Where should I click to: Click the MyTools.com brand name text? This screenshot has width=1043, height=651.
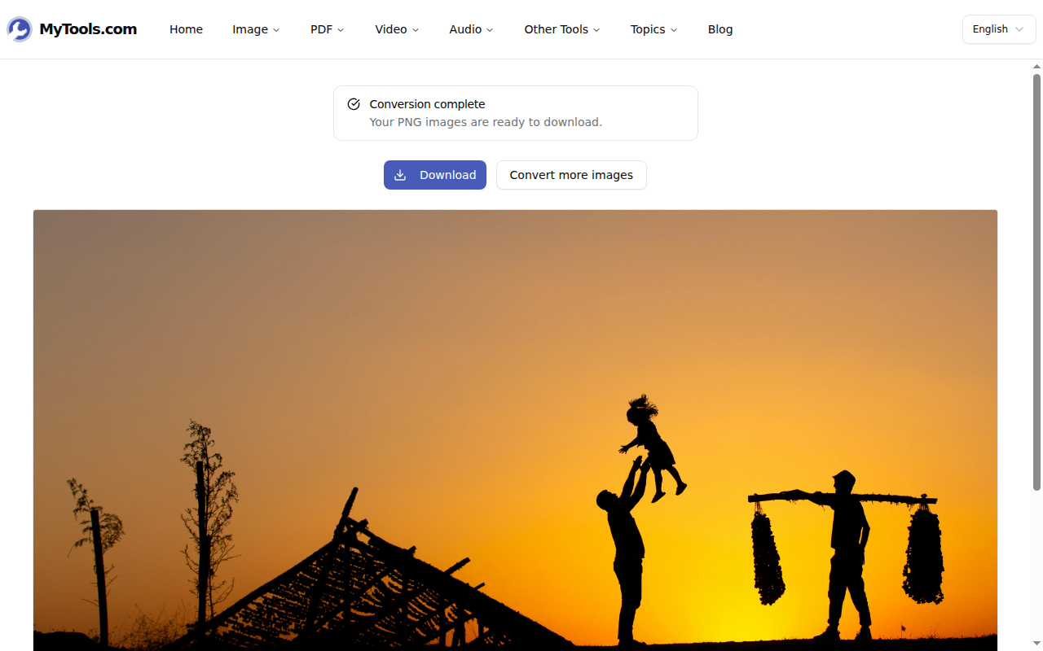pos(88,29)
